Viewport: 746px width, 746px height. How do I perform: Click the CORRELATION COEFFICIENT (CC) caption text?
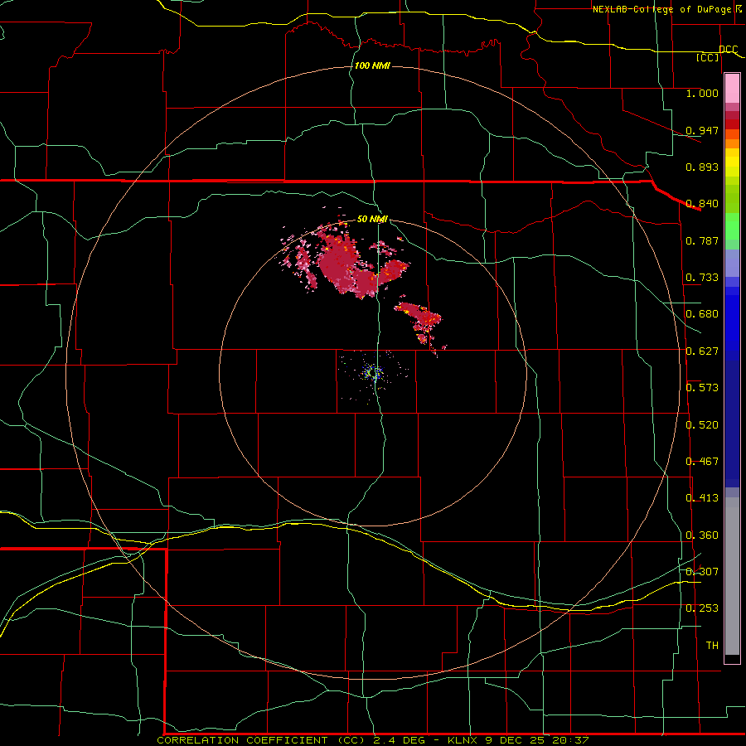click(x=263, y=740)
